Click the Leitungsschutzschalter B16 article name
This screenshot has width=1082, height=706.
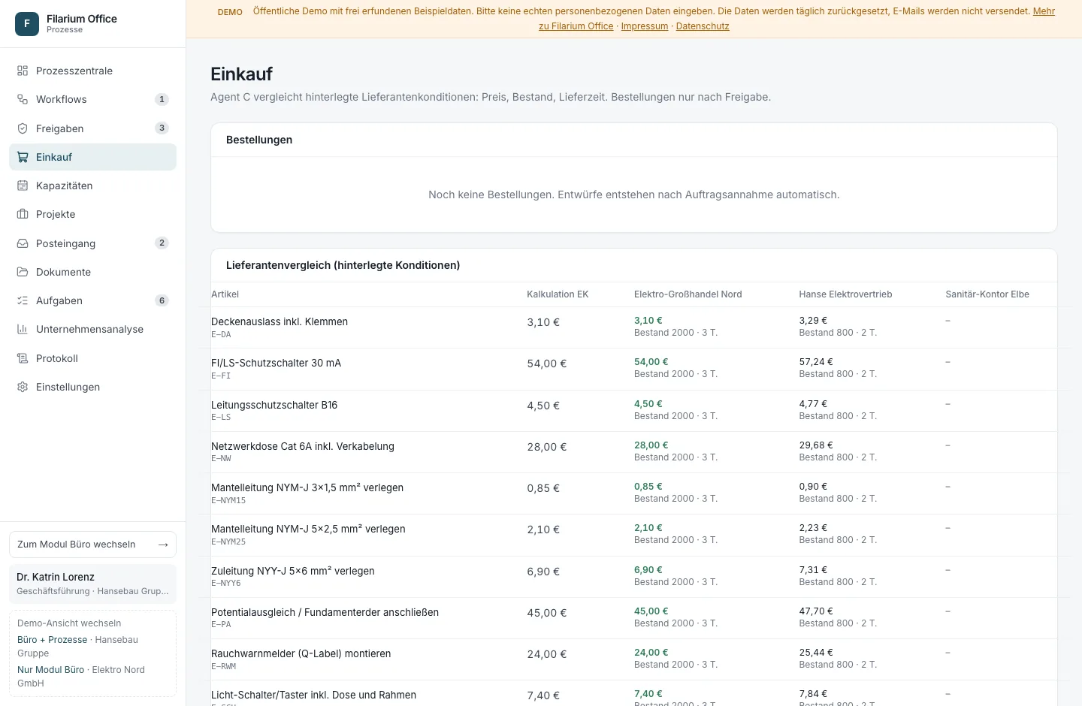[x=274, y=405]
